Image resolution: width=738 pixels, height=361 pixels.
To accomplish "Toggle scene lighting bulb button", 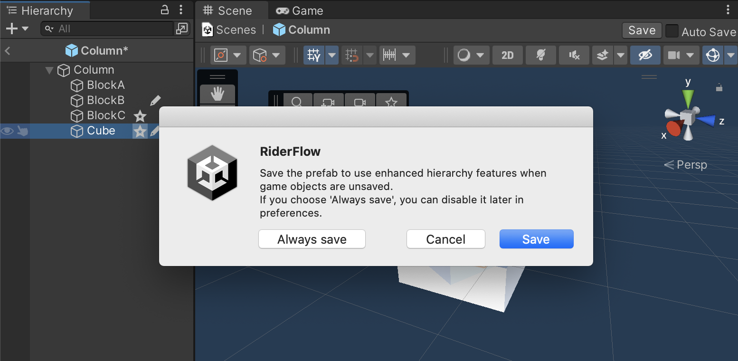I will [x=541, y=55].
